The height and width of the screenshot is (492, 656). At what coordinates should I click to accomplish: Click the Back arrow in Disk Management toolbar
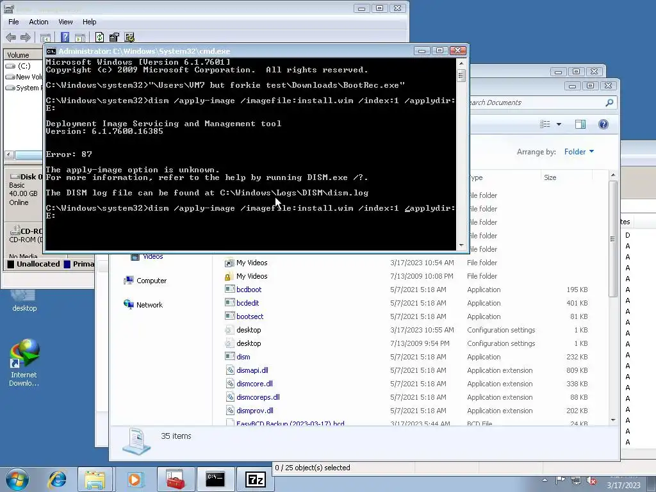(x=12, y=37)
